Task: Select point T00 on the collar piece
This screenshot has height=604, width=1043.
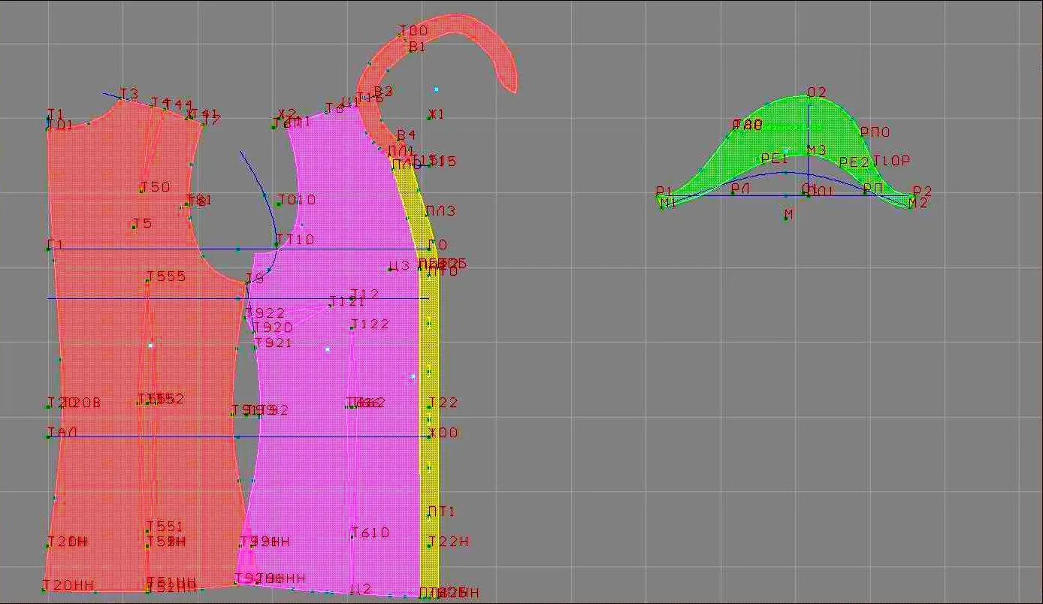Action: (413, 31)
